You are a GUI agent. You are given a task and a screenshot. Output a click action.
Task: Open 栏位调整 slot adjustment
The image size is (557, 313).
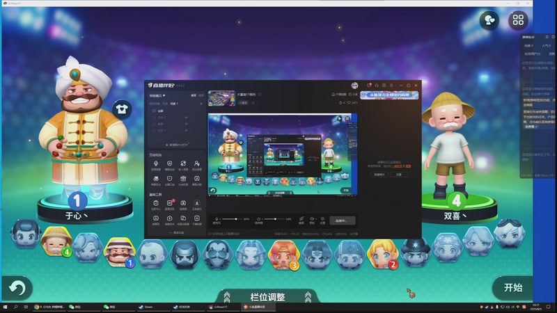[x=267, y=297]
